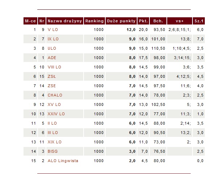This screenshot has width=220, height=174.
Task: Click the Nazwa drużyny column header
Action: point(65,21)
